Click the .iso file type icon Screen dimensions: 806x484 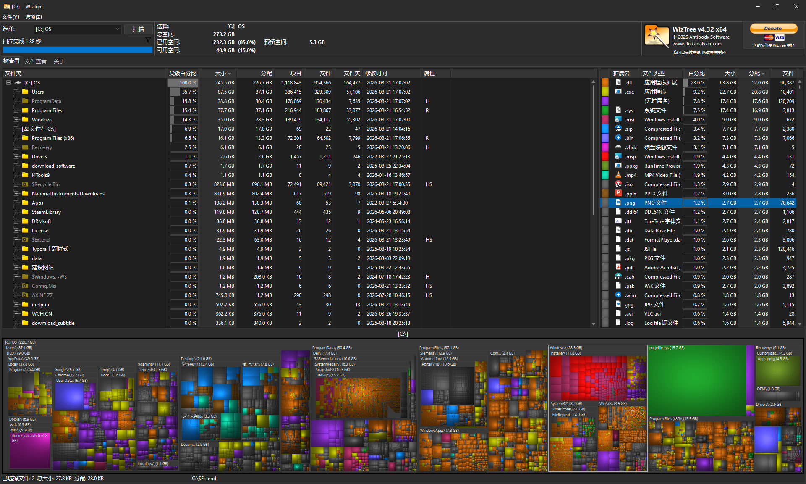point(618,184)
